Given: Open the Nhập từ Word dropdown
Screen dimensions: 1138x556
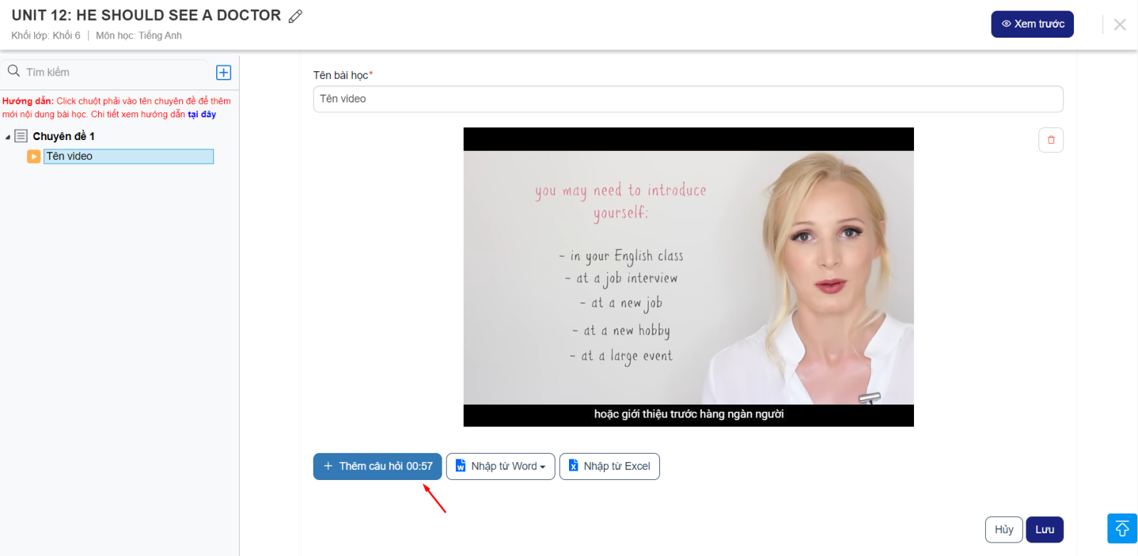Looking at the screenshot, I should [x=500, y=466].
